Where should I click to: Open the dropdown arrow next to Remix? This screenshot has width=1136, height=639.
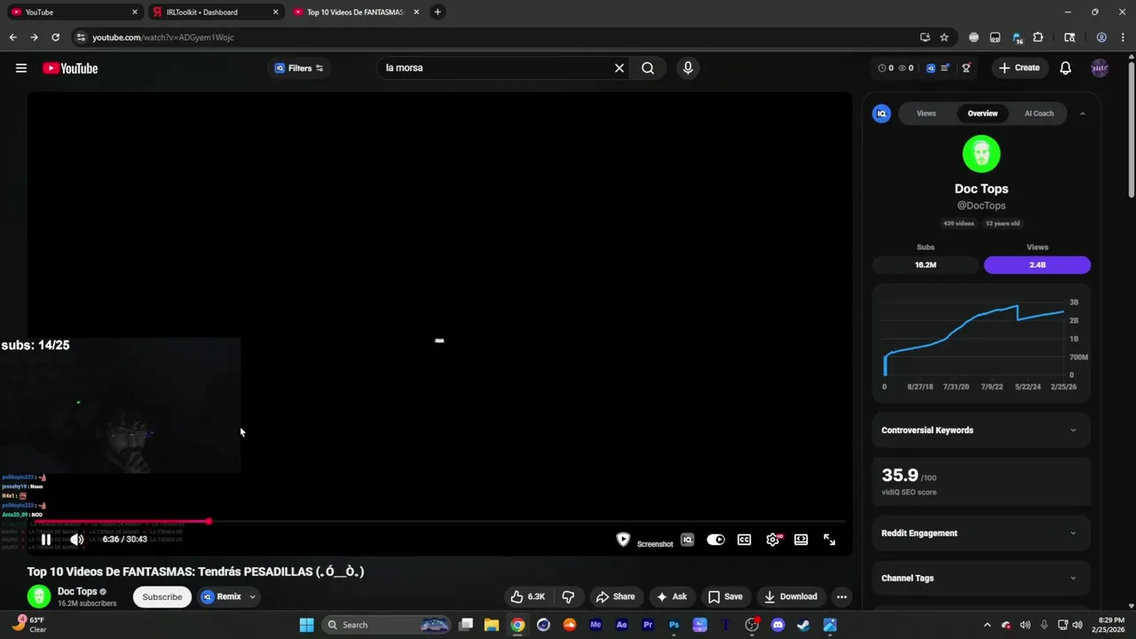pos(253,596)
